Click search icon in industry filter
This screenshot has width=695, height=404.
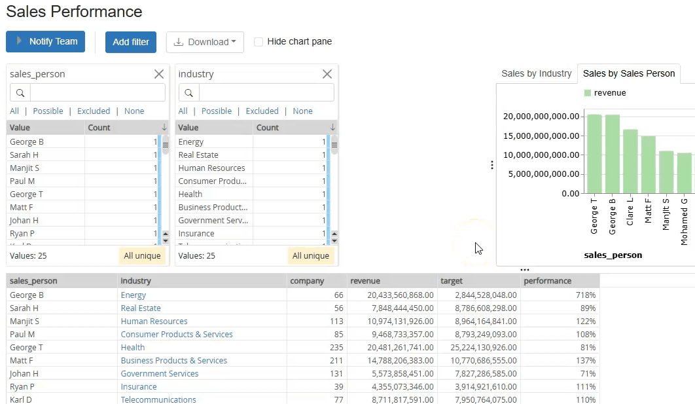click(x=189, y=92)
